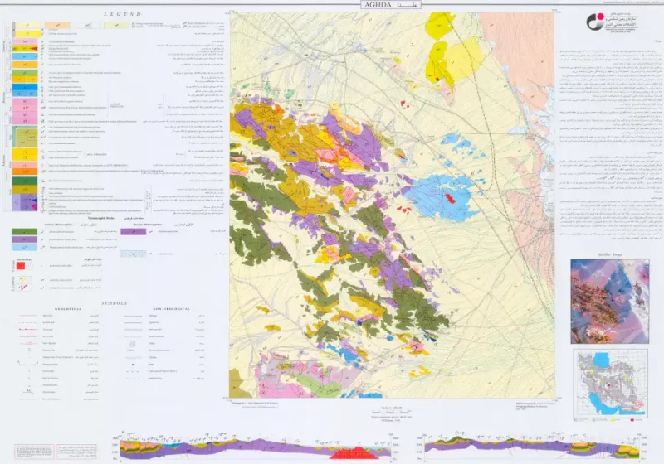Select the large pink block in the legend column
Viewport: 664px width, 464px height.
coord(25,111)
